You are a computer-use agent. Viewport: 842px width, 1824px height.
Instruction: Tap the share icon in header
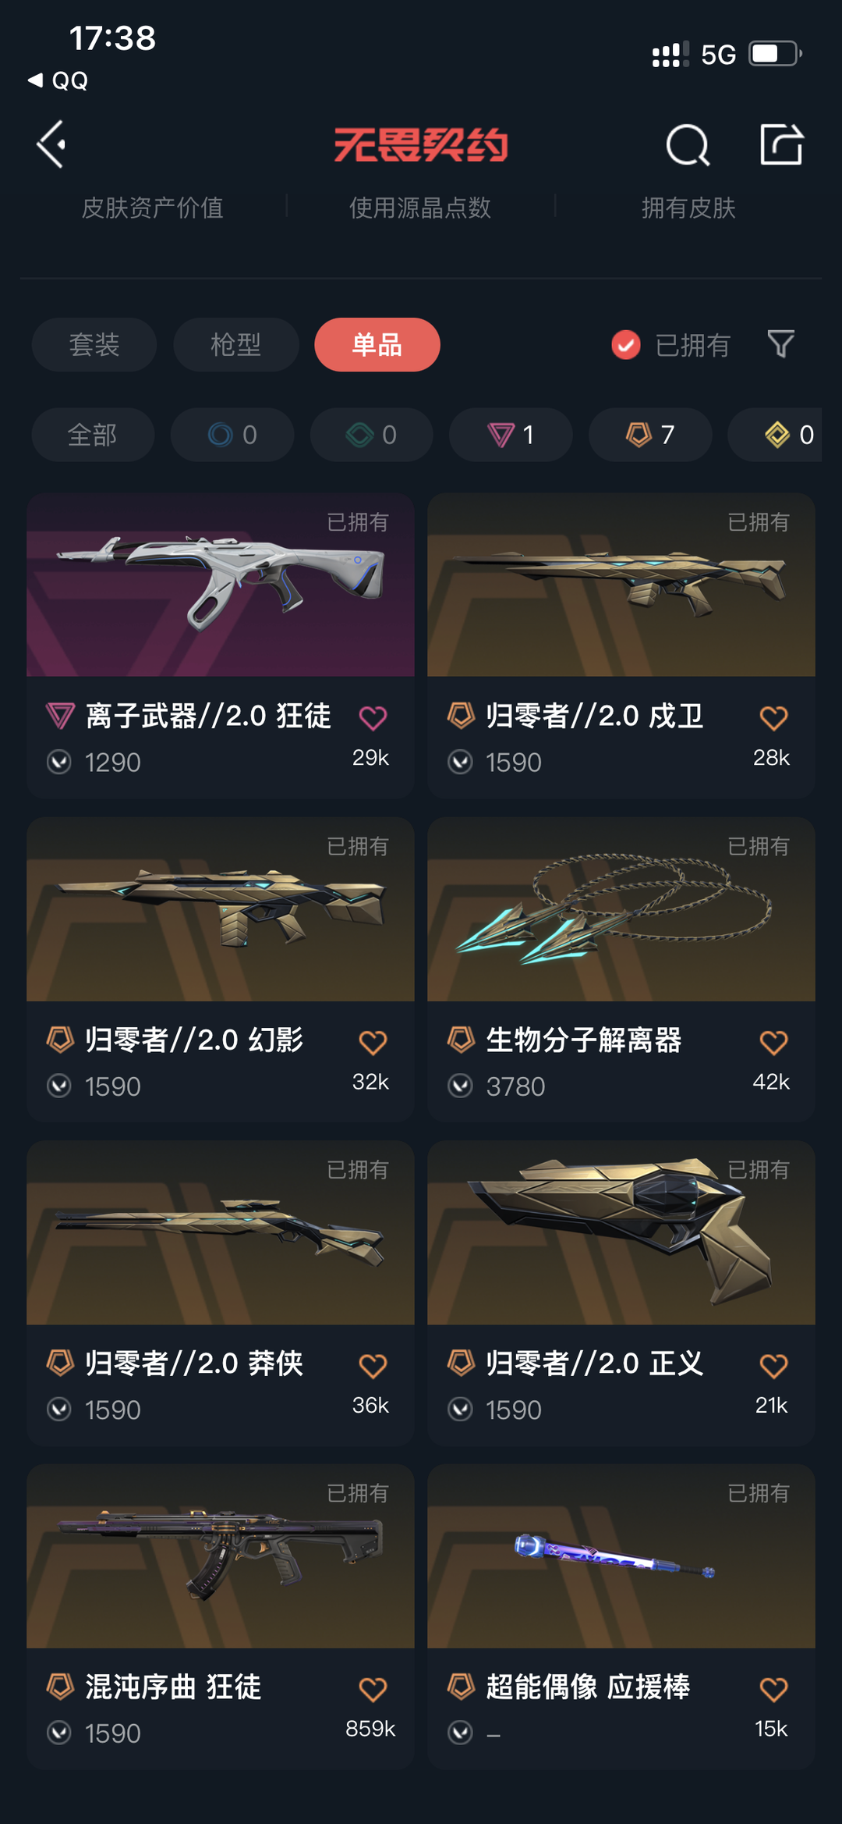pos(781,144)
